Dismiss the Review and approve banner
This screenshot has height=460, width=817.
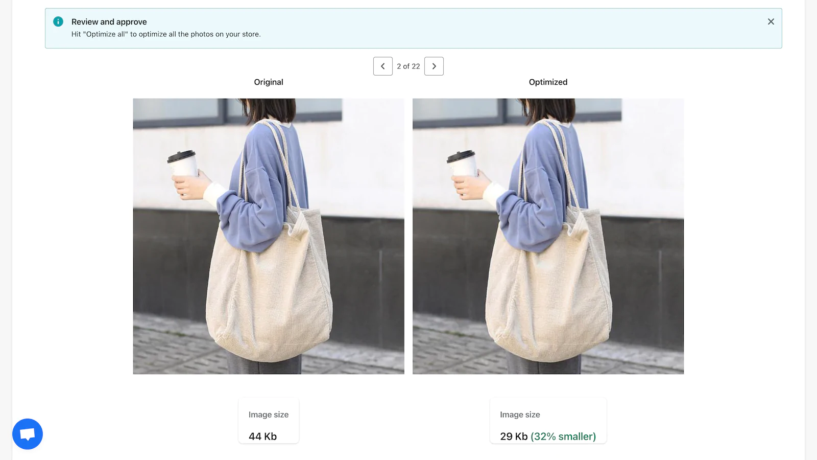[x=771, y=21]
